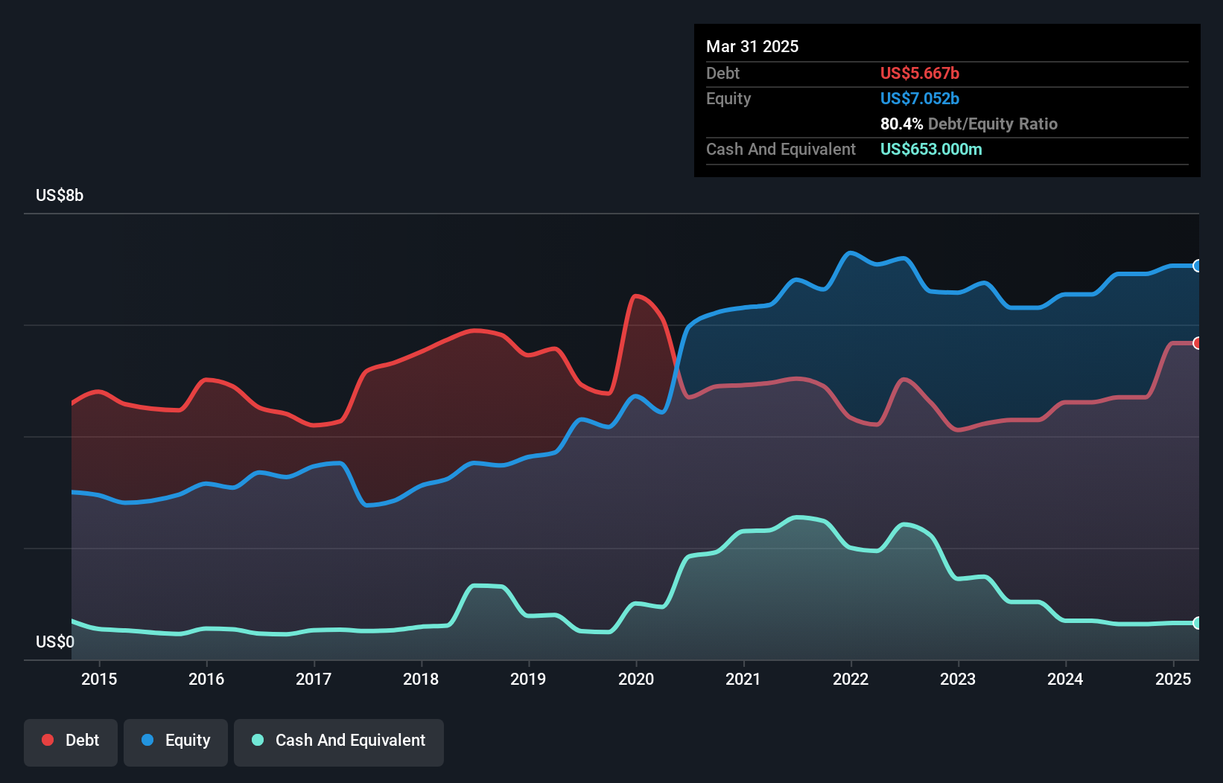Collapse the Cash And Equivalent tooltip row
This screenshot has width=1223, height=783.
781,149
